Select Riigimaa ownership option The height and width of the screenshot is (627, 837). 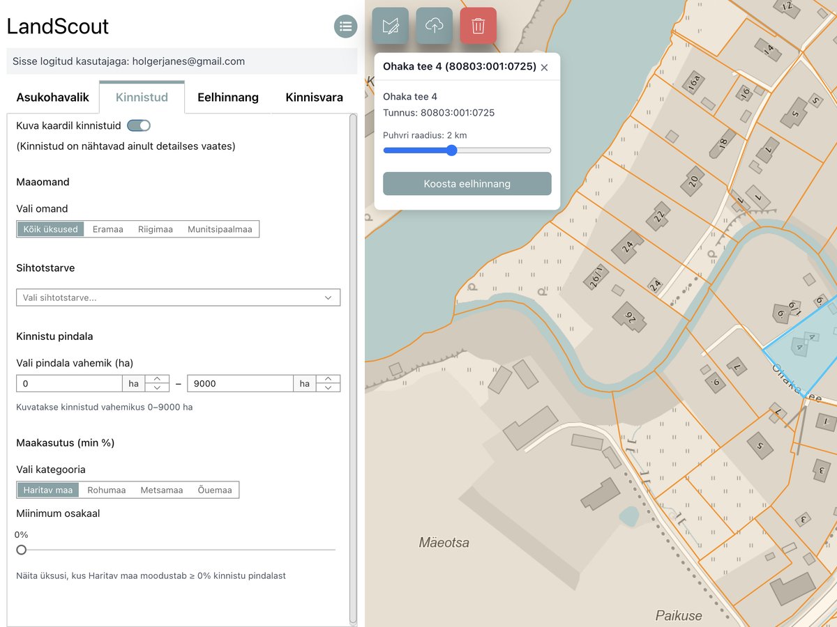click(155, 229)
